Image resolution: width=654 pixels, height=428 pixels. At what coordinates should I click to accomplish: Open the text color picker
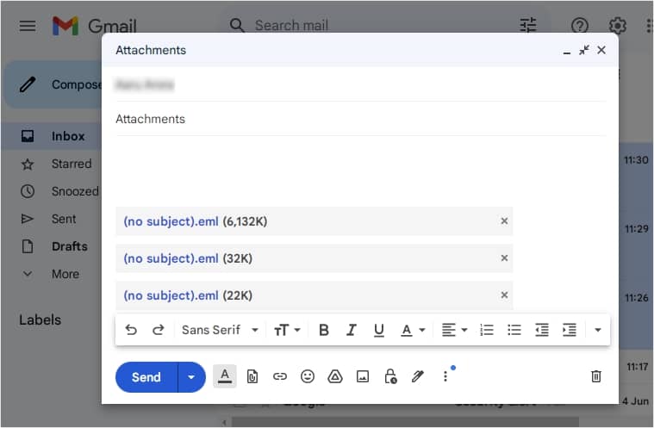(x=413, y=330)
